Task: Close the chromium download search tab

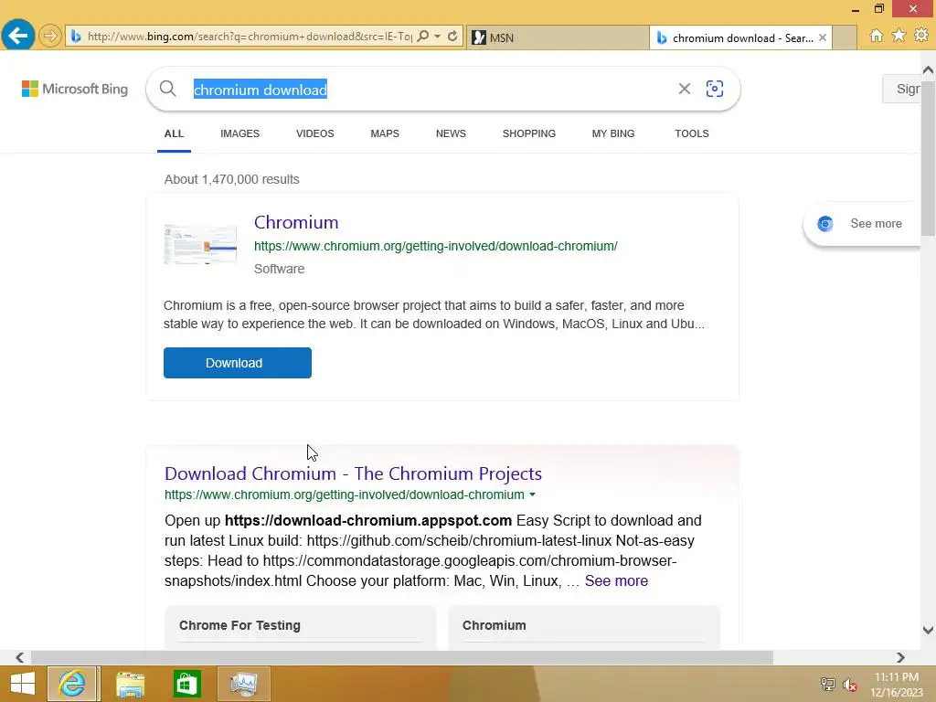Action: pos(823,37)
